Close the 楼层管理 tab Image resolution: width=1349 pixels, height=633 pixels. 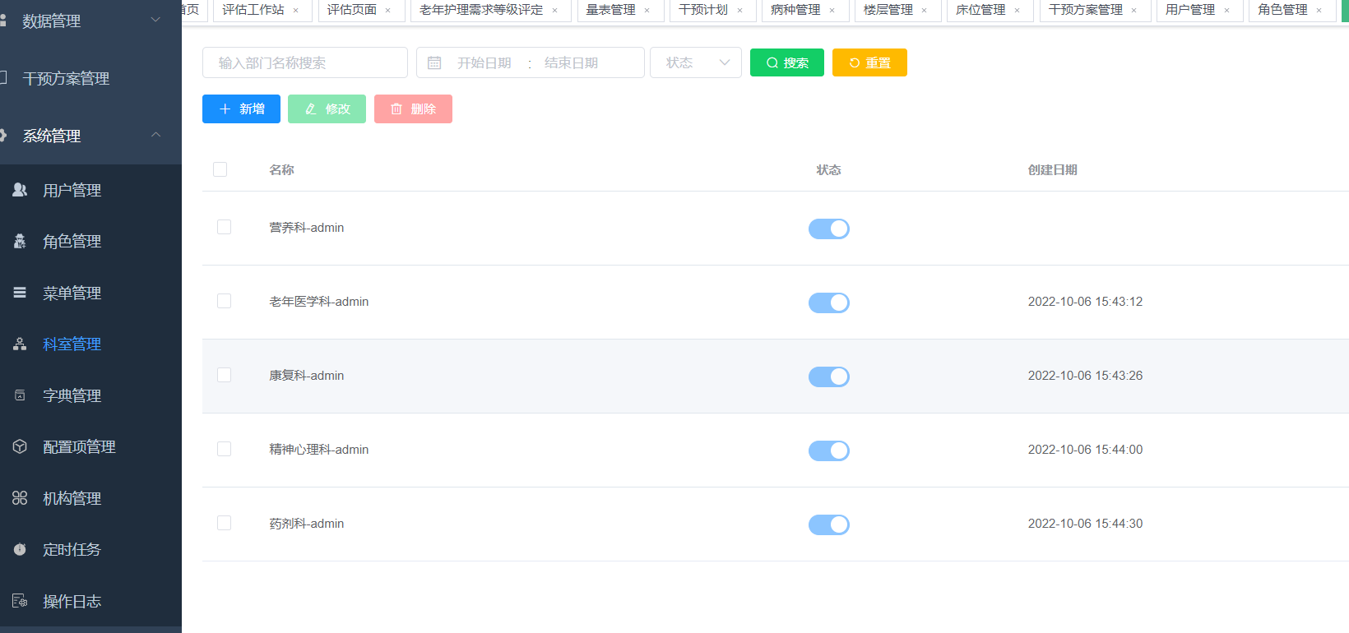925,10
